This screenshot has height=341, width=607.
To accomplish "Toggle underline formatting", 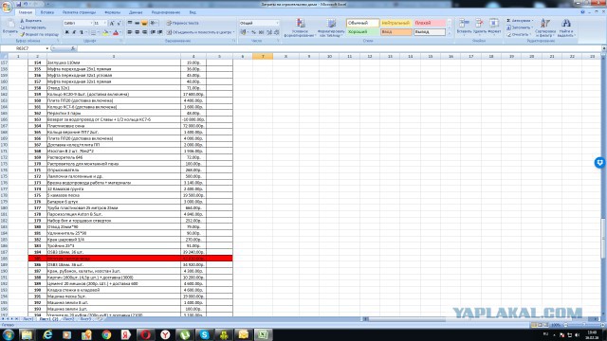I will pyautogui.click(x=82, y=33).
